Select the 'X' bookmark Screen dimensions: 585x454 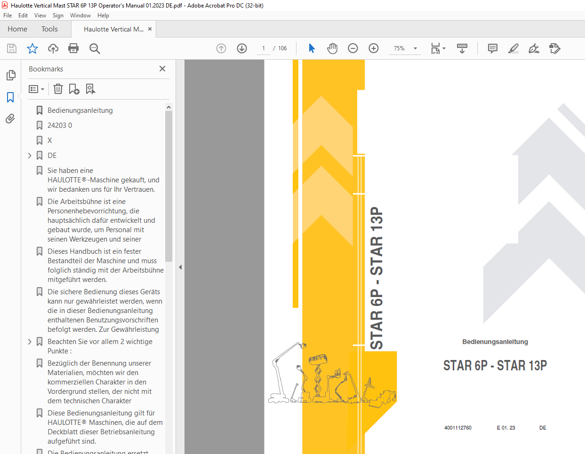(49, 141)
